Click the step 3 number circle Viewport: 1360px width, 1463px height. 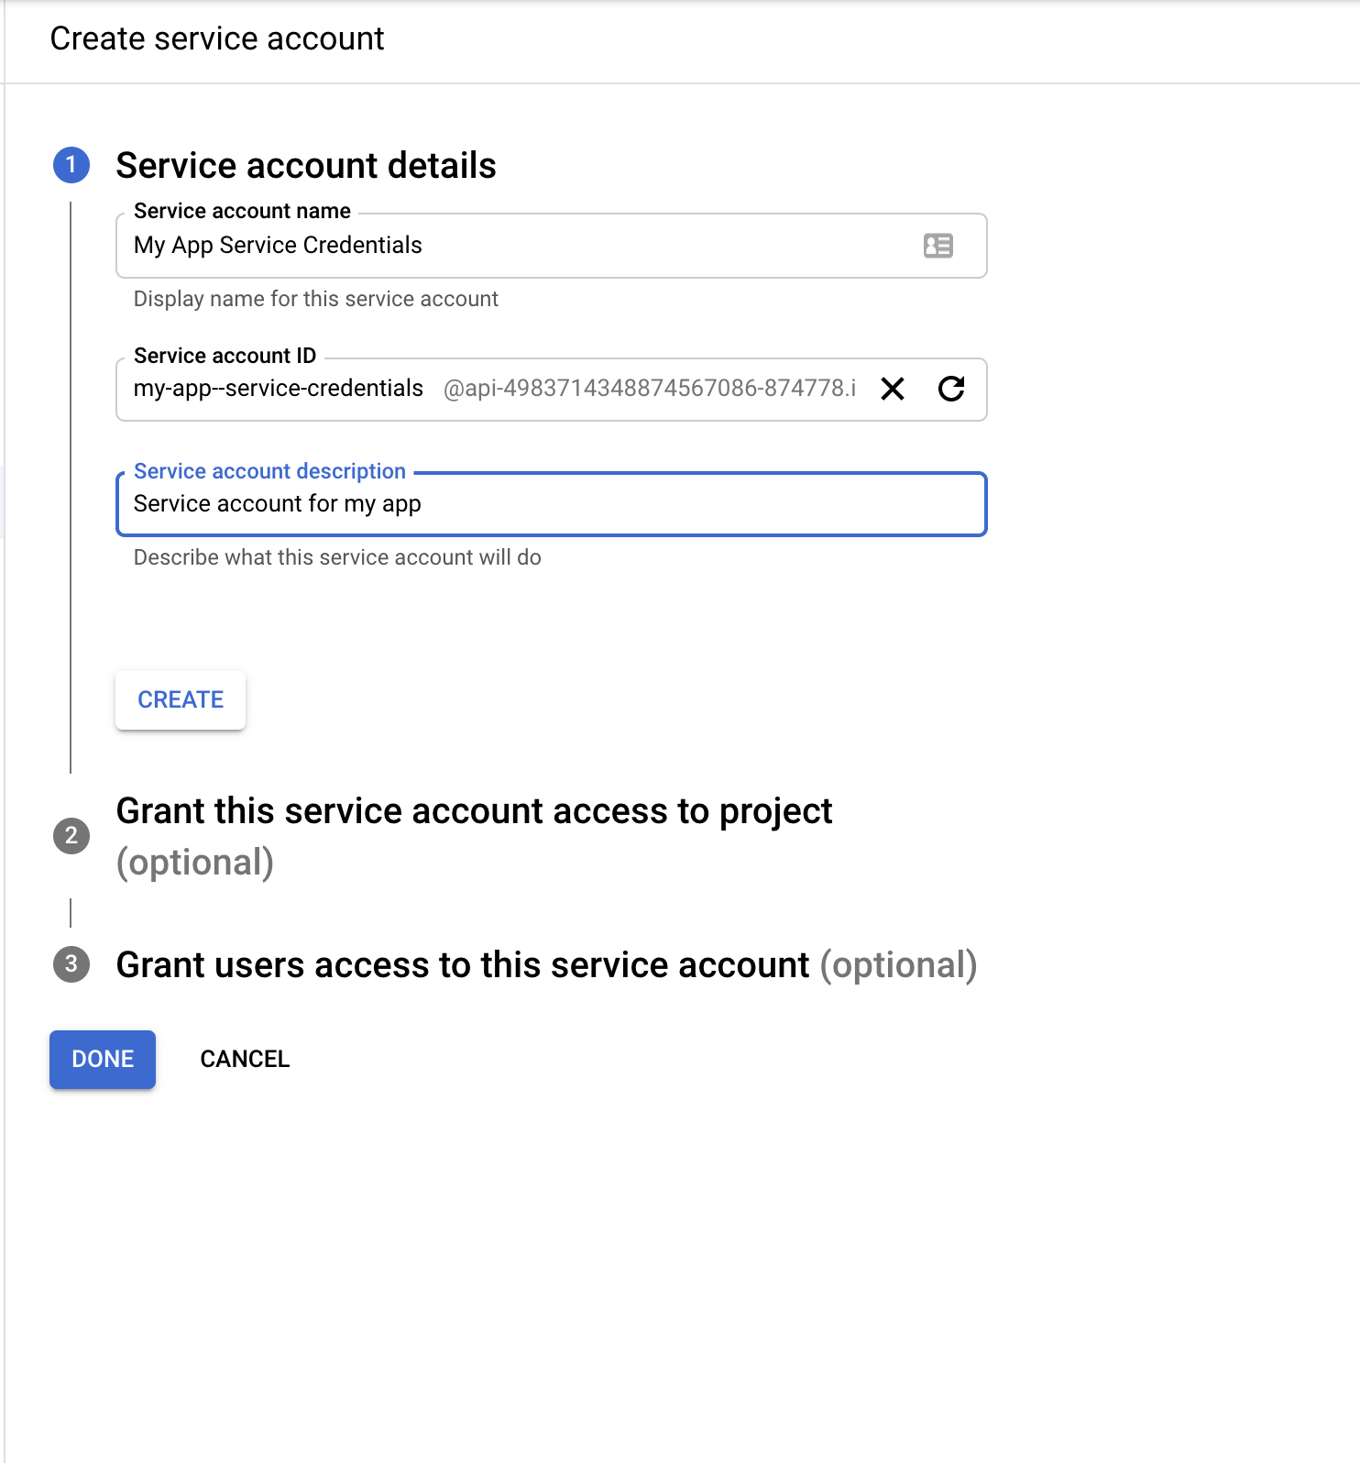coord(71,964)
